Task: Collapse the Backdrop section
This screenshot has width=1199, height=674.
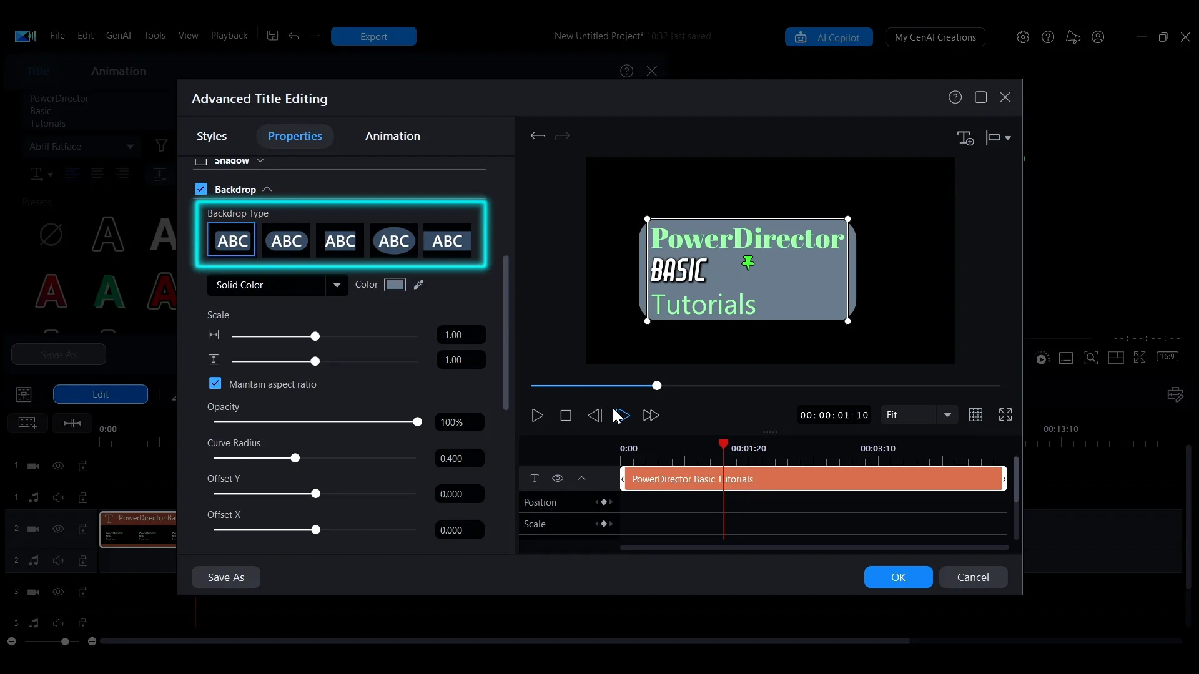Action: [x=267, y=189]
